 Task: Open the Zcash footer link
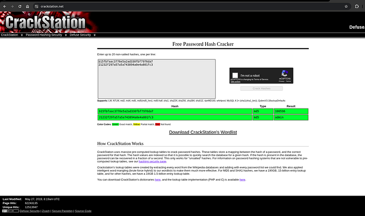(46, 211)
